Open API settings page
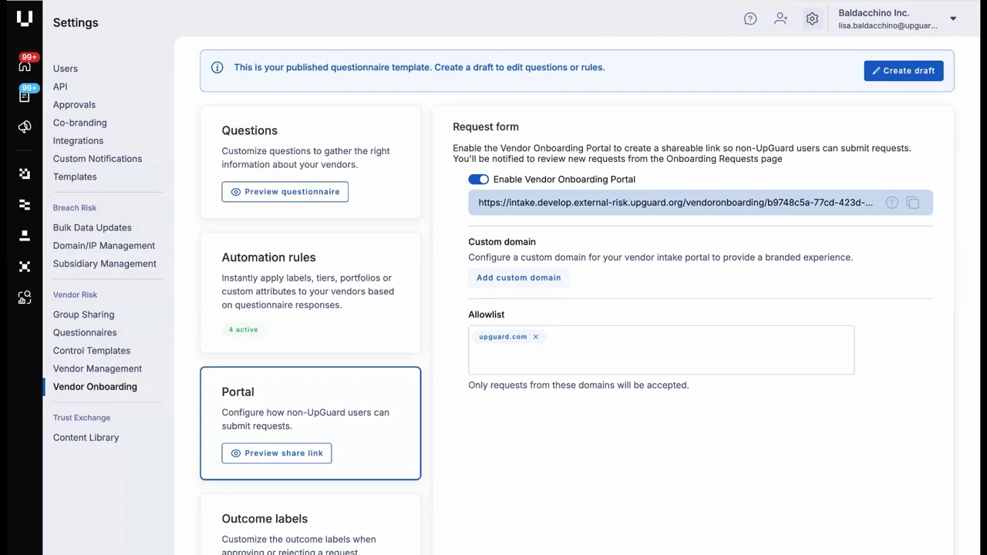987x555 pixels. click(x=60, y=86)
